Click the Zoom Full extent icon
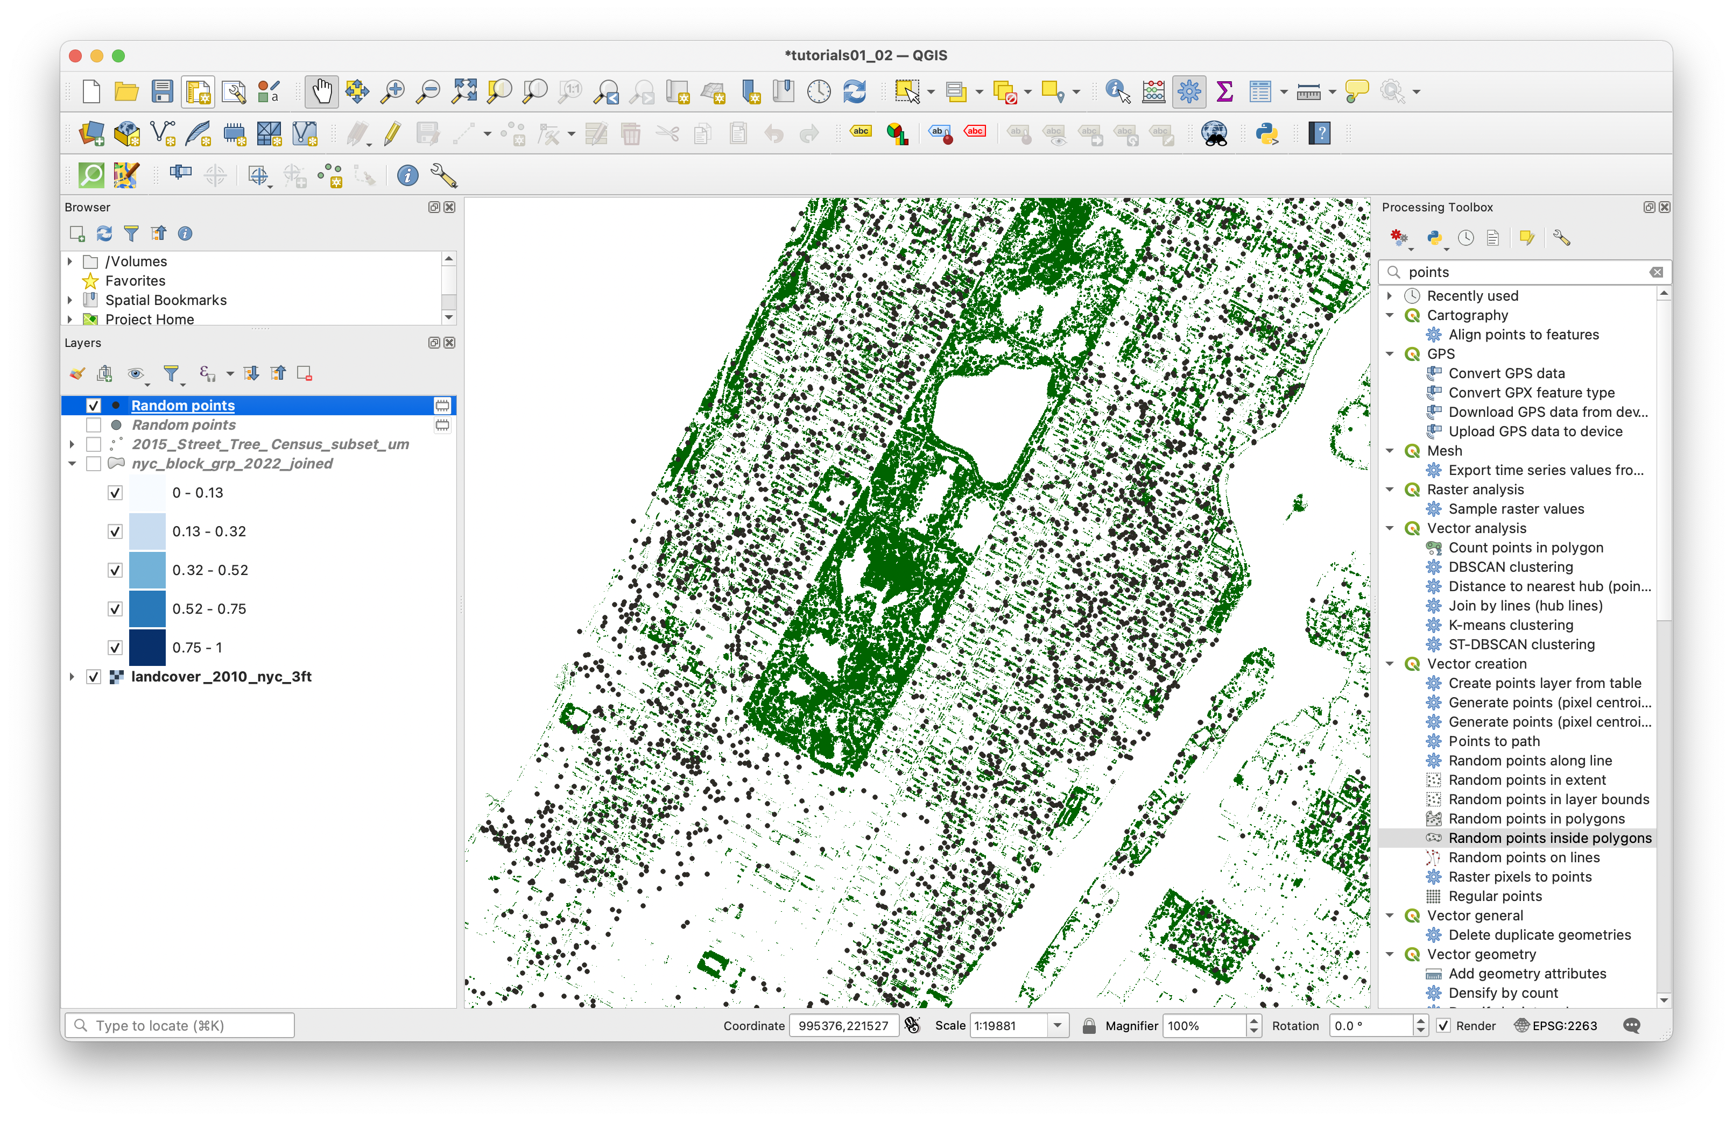1733x1121 pixels. point(464,92)
